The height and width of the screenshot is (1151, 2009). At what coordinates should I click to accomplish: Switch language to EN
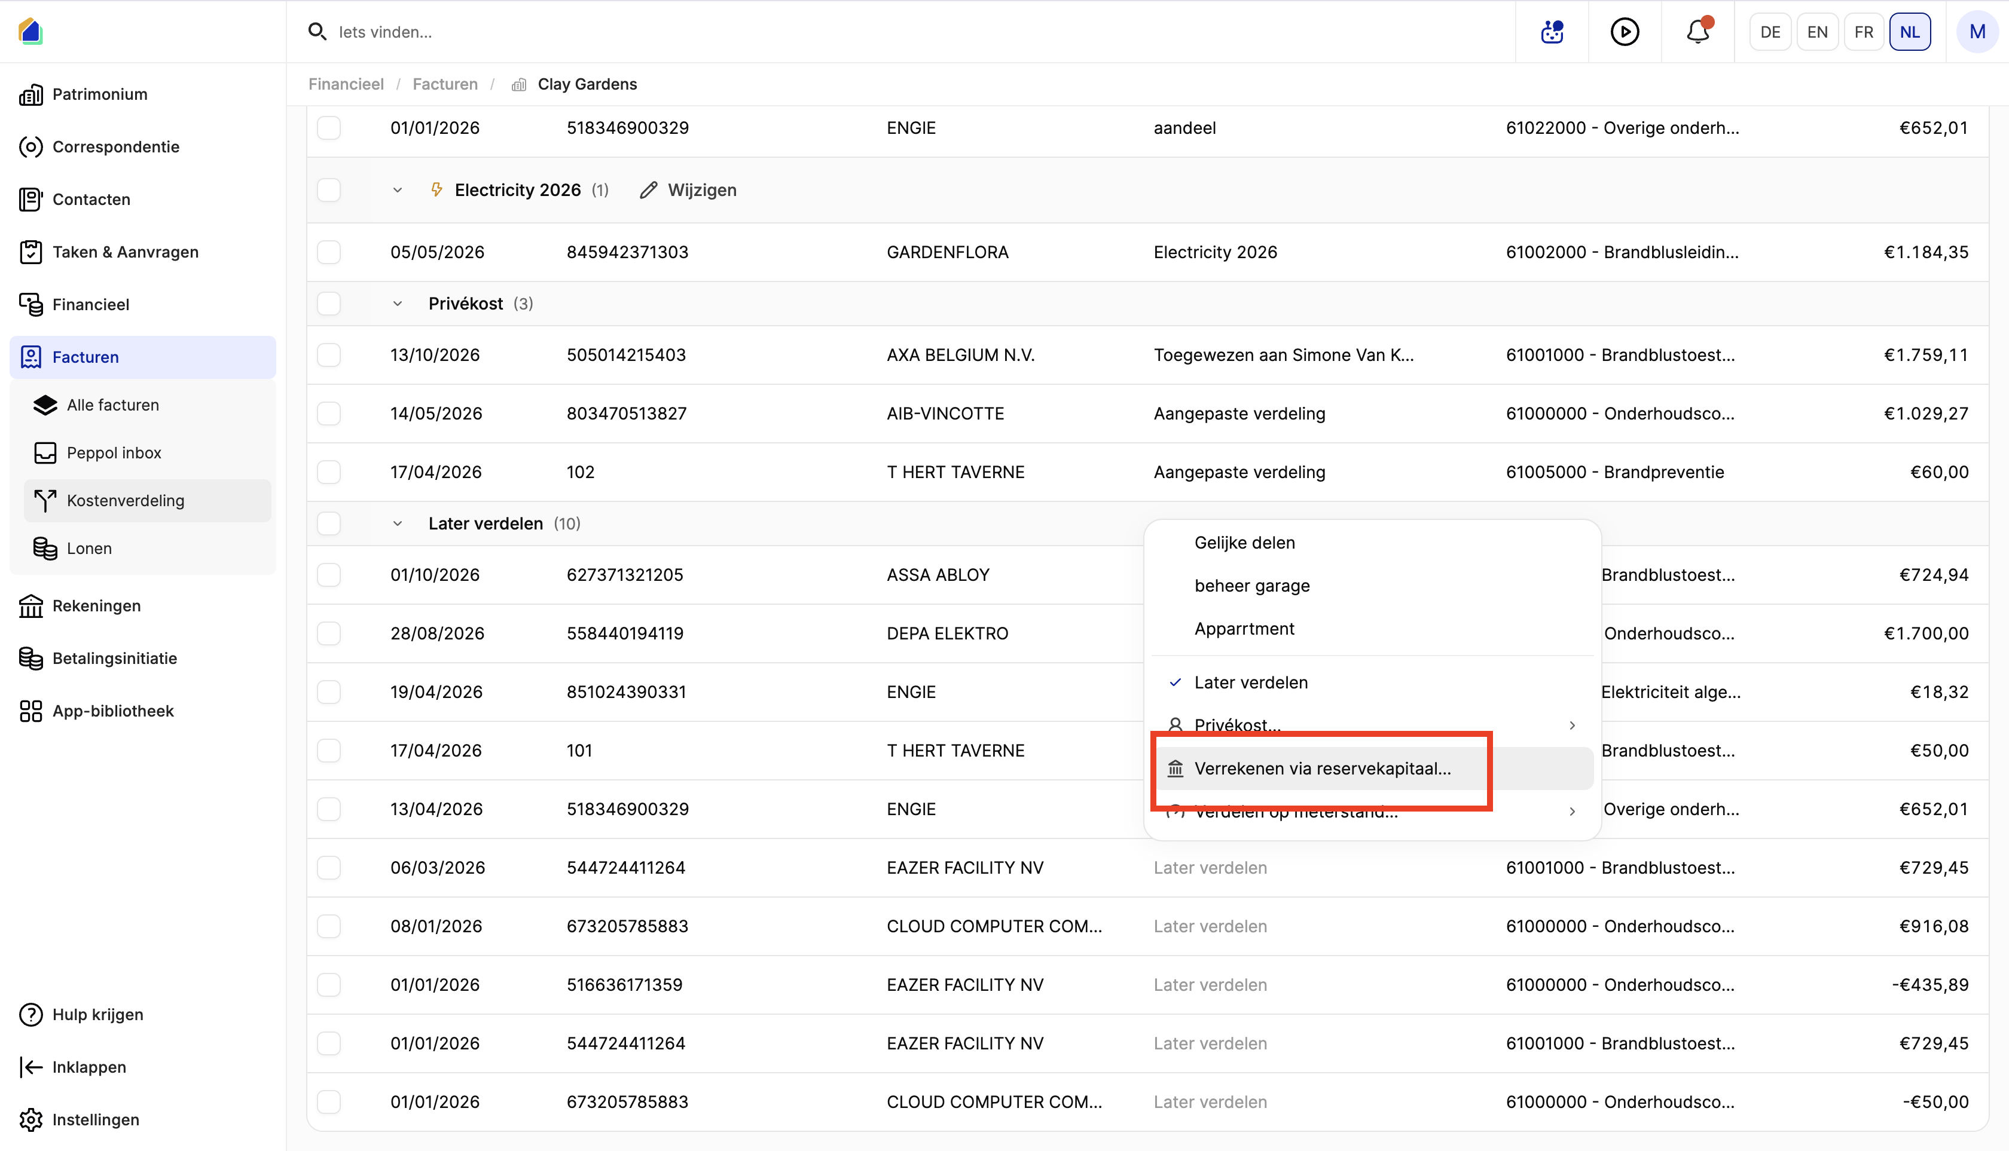[1817, 32]
